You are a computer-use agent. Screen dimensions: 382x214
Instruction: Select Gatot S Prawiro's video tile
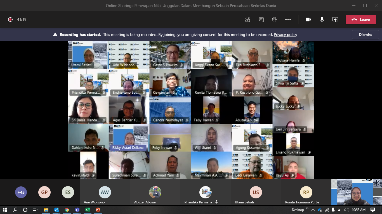point(170,55)
